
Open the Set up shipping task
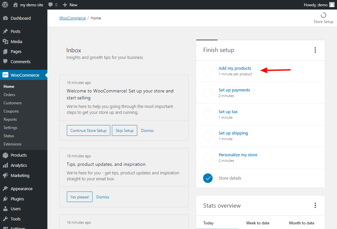click(233, 133)
